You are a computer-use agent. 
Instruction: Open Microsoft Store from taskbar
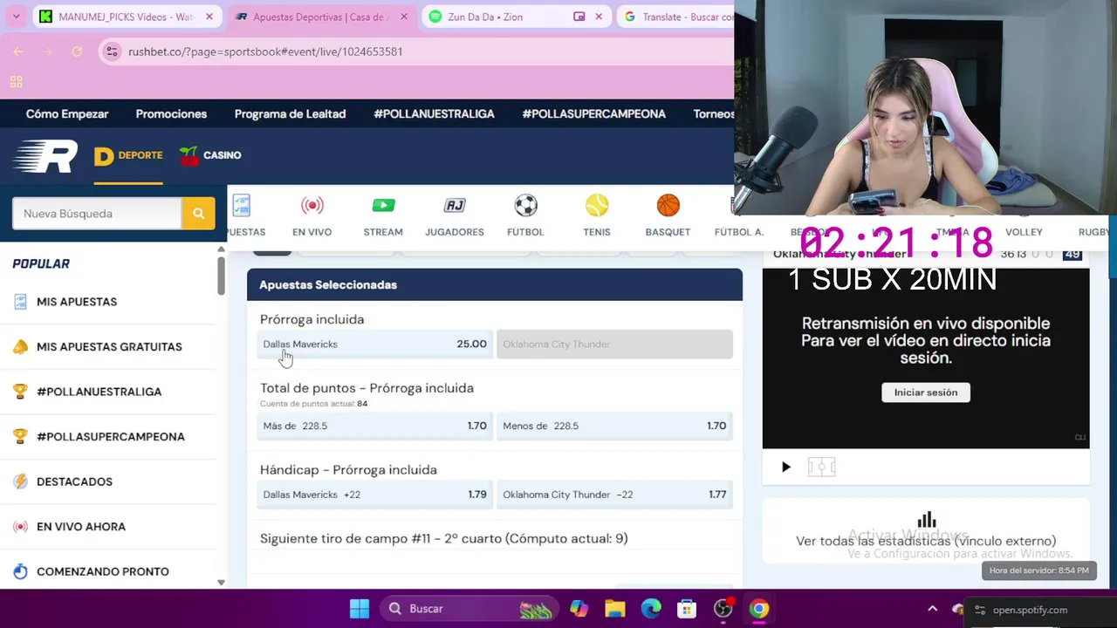point(687,609)
